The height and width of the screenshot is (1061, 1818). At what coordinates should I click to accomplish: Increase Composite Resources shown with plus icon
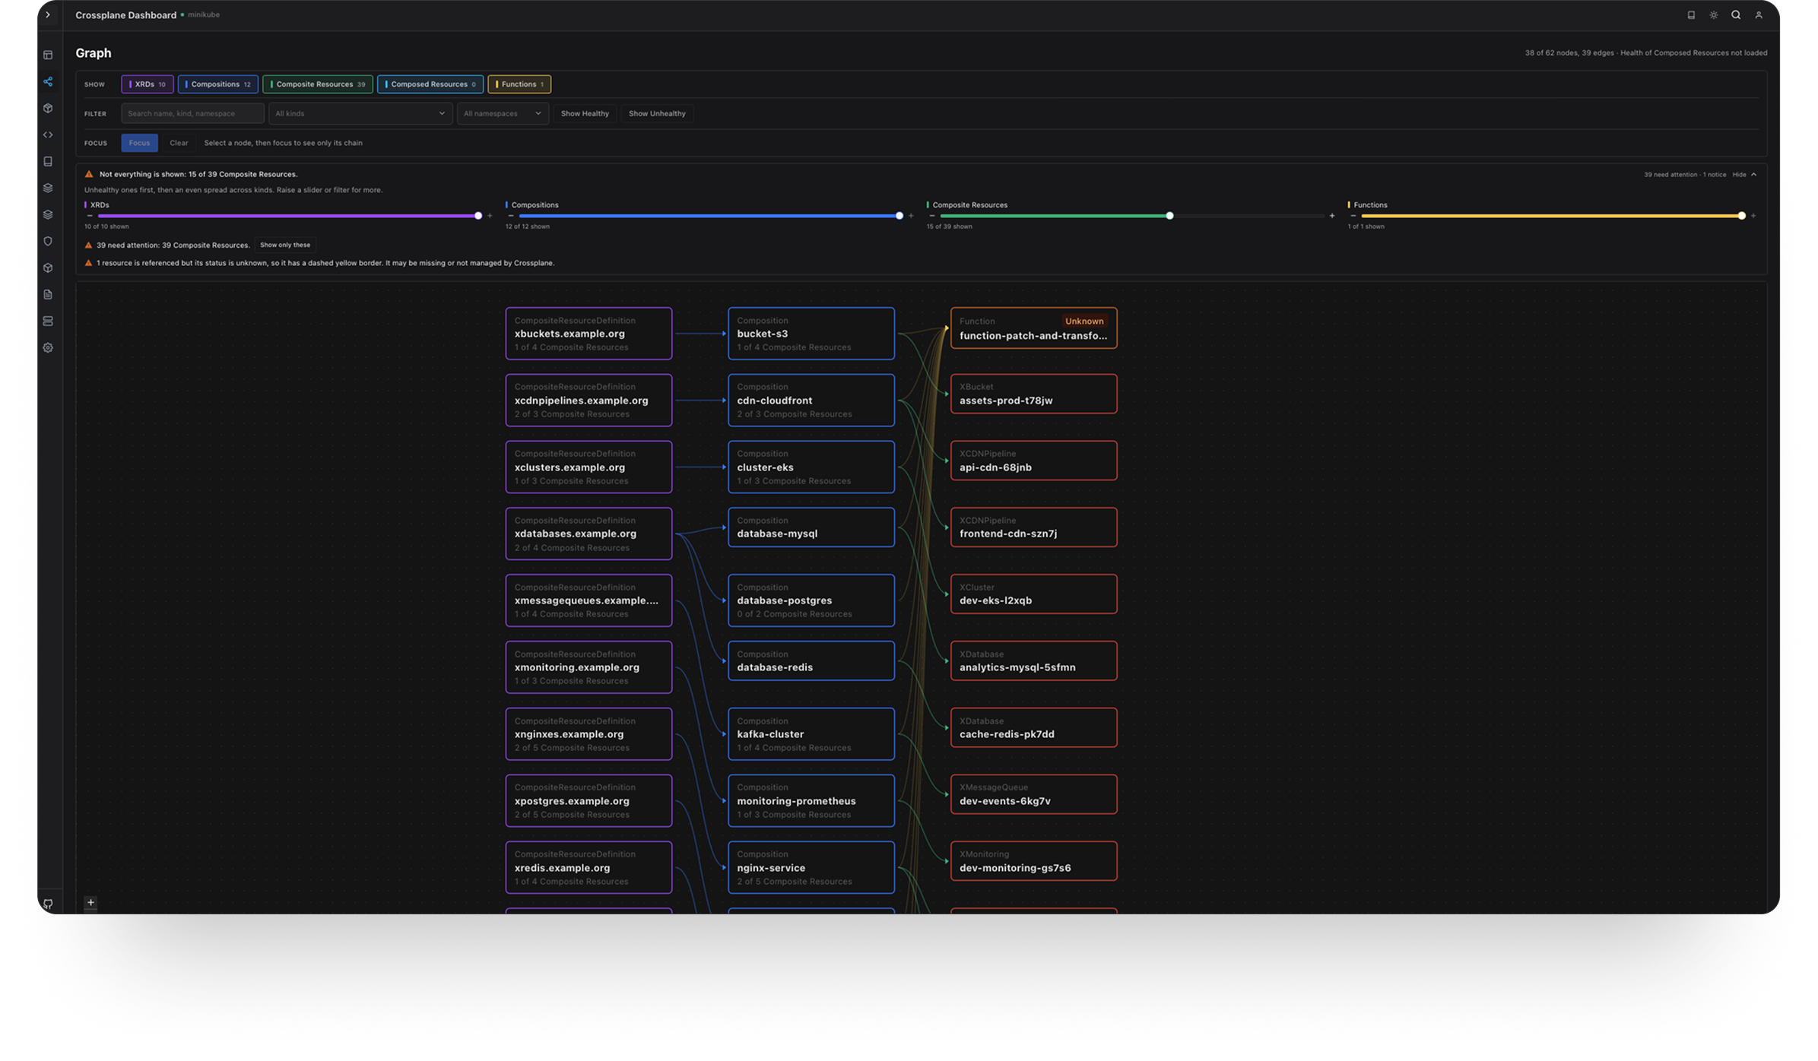coord(1332,216)
